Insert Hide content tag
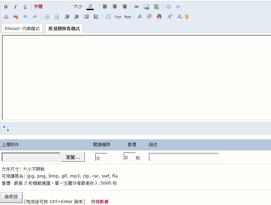The height and width of the screenshot is (205, 271). (x=128, y=16)
